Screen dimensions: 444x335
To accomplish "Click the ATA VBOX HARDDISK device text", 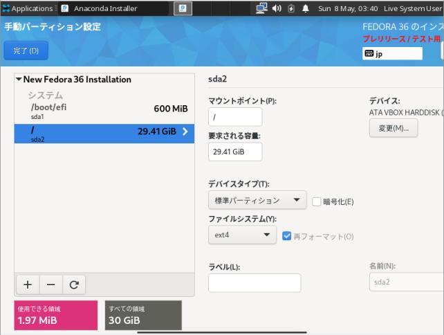I will tap(407, 113).
